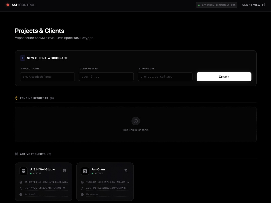Select user_38CvHvAONZUDxs439G7bszKZo8L field
The height and width of the screenshot is (203, 271).
pyautogui.click(x=108, y=188)
